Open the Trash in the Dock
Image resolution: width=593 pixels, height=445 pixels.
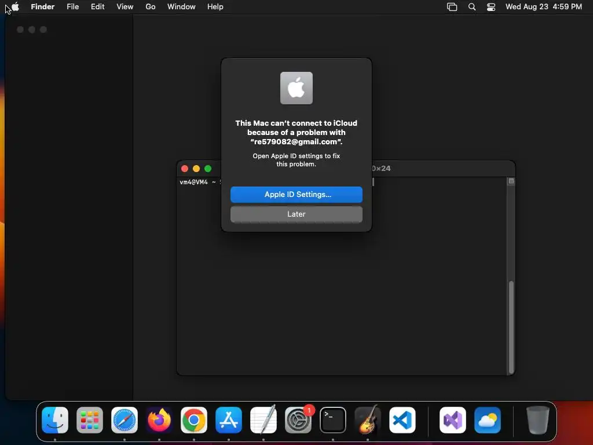[537, 420]
